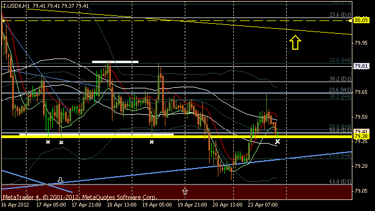Click the 23.6 (W1) Fibonacci label
The height and width of the screenshot is (211, 375).
[x=340, y=90]
